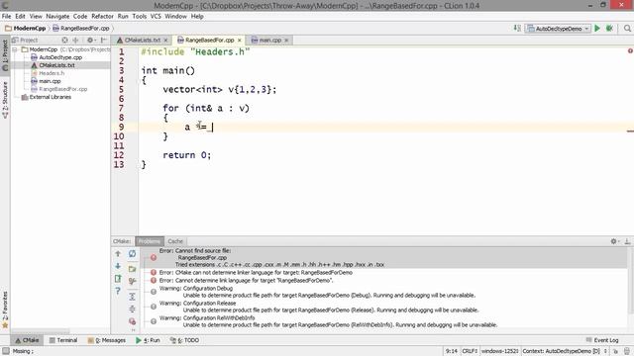Click red filter icon at CMake toolbar bottom

click(132, 321)
